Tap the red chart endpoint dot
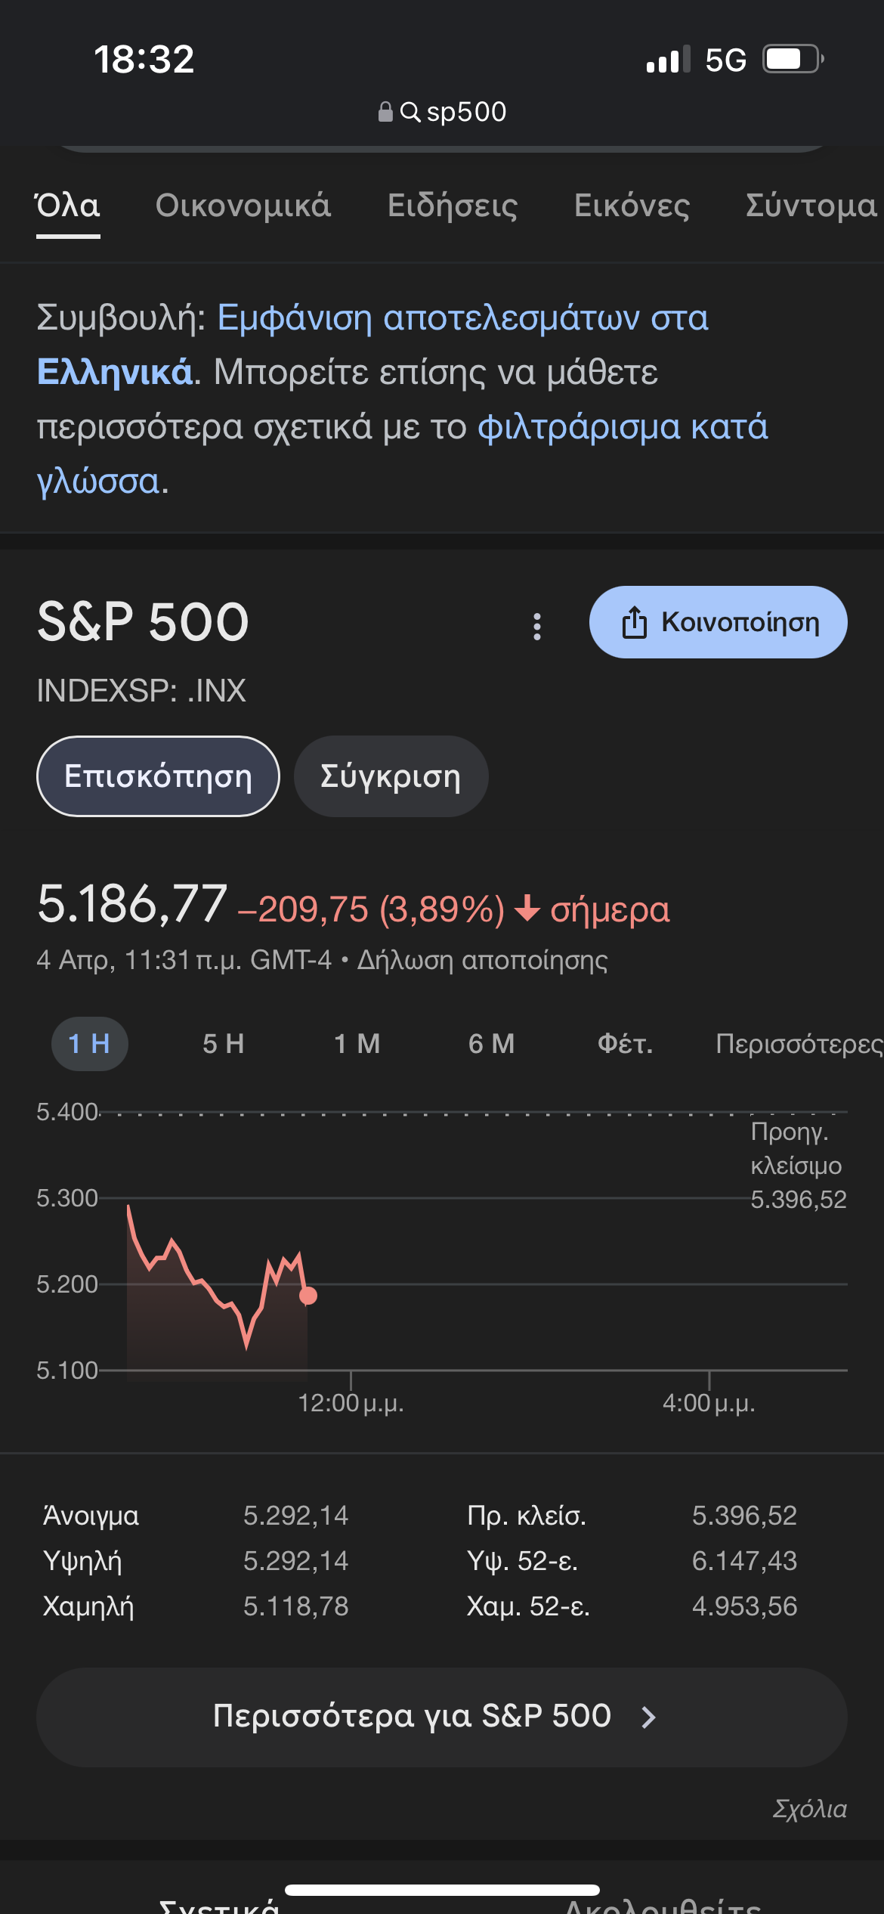The height and width of the screenshot is (1914, 884). (308, 1296)
